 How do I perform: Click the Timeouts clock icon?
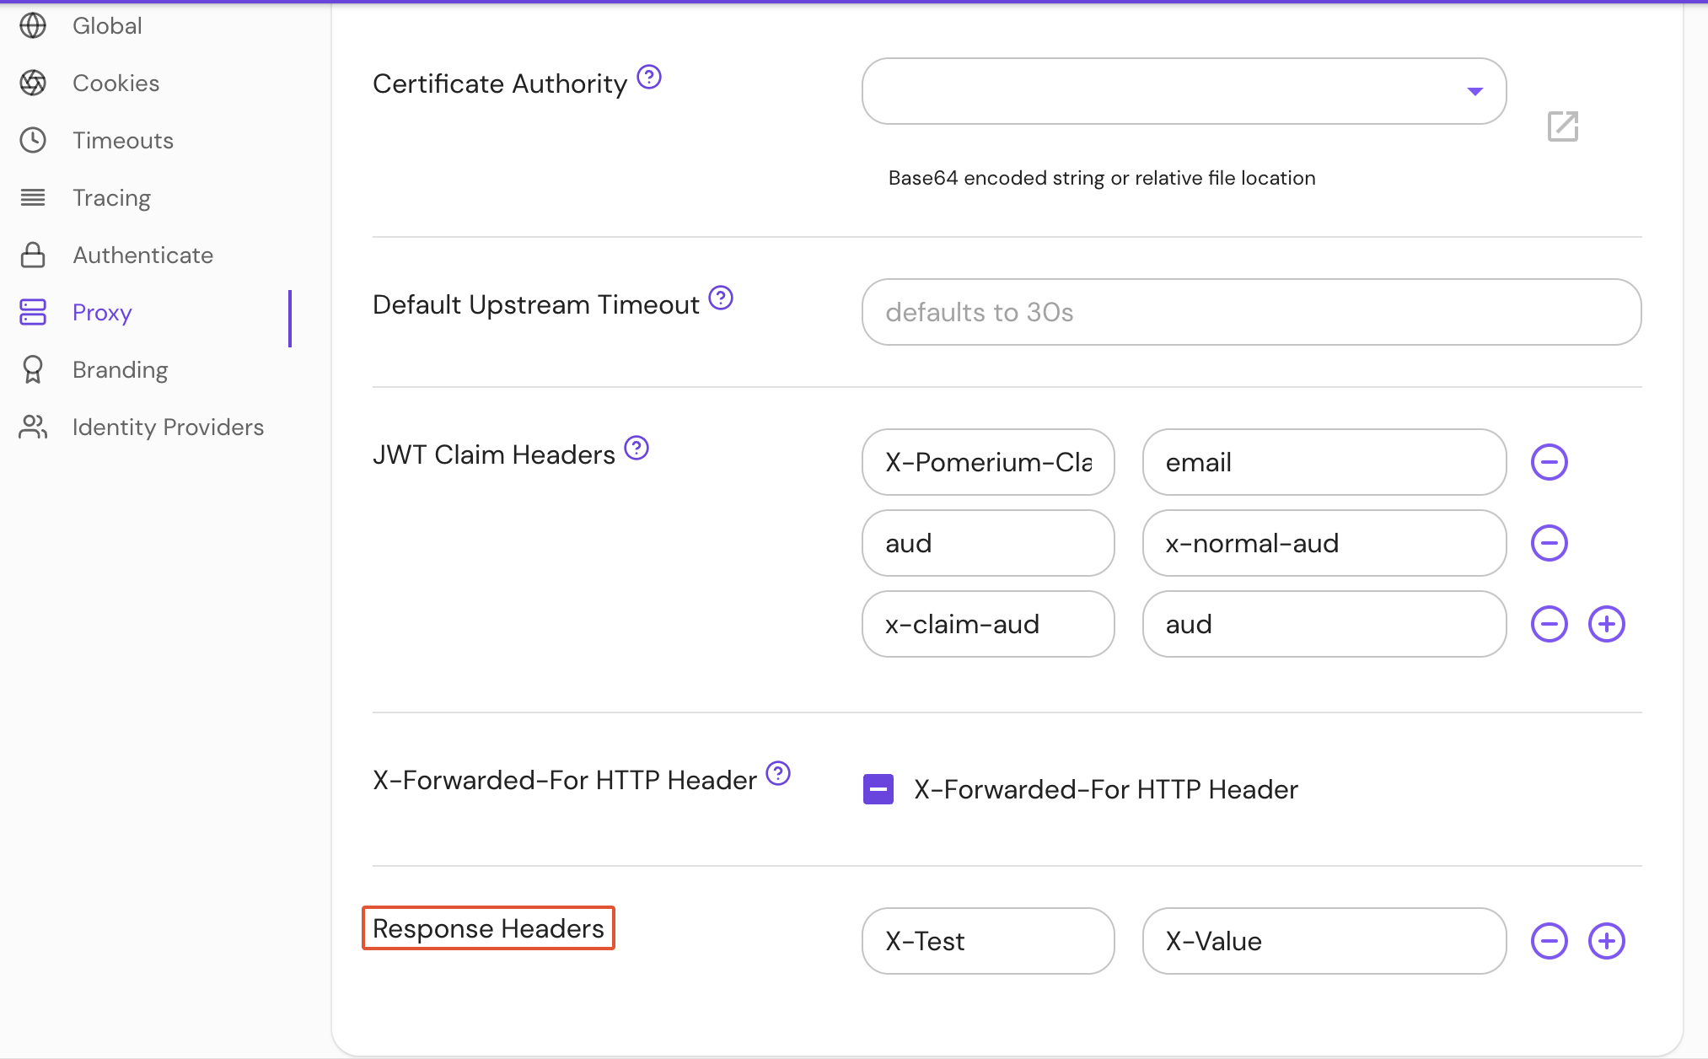(x=34, y=140)
